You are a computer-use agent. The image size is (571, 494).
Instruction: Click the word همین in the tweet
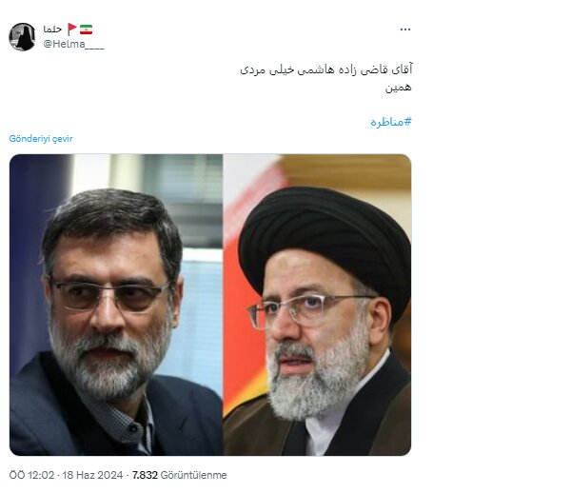click(x=399, y=88)
